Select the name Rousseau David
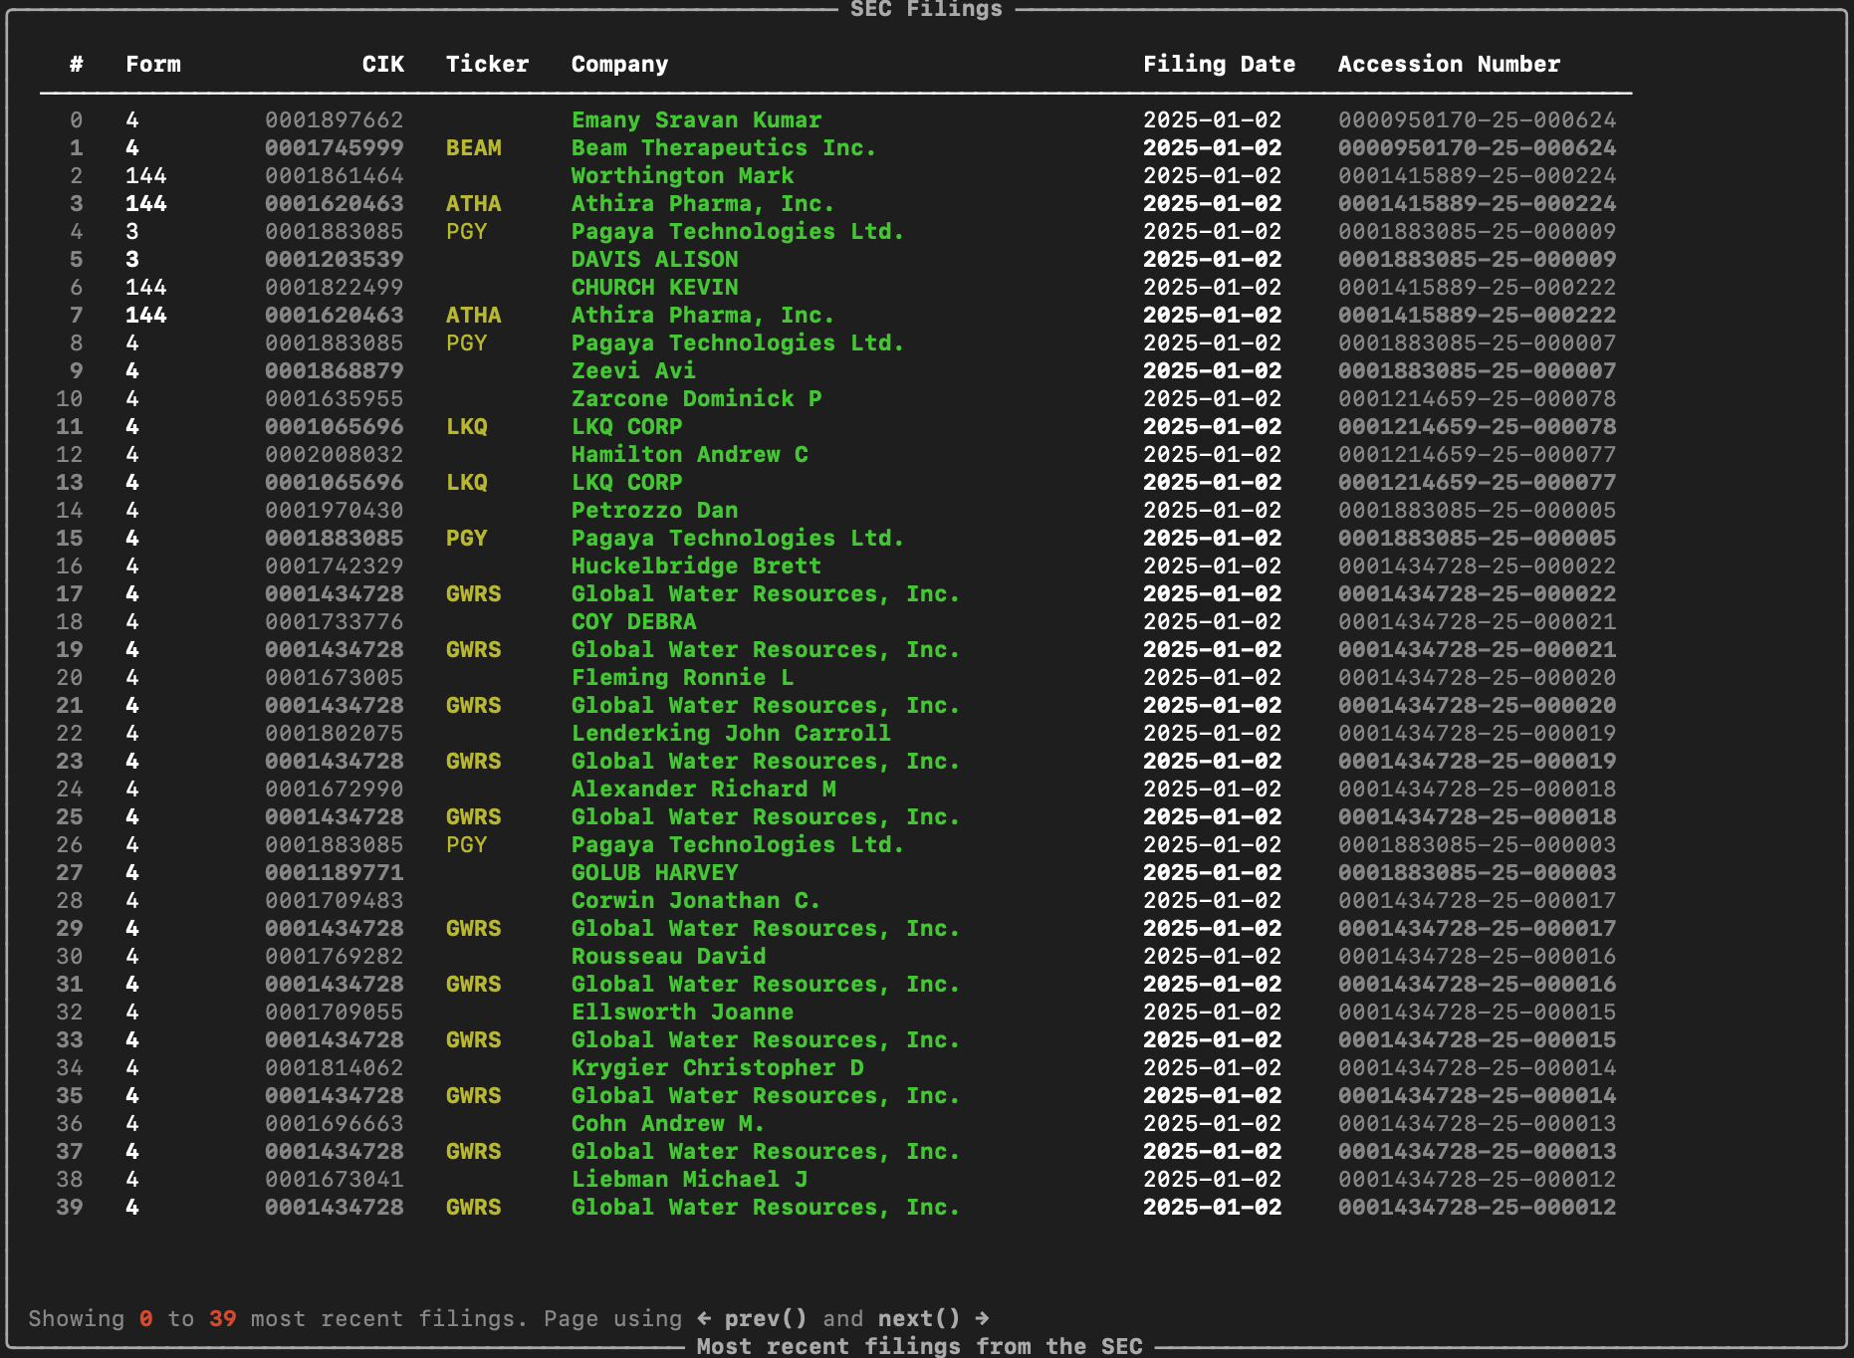 point(668,956)
